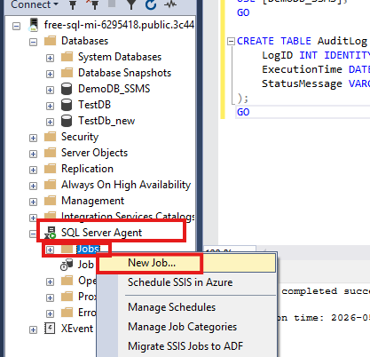Click 'completed' text in Messages pane

pyautogui.click(x=309, y=291)
